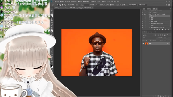Create a new action set folder
The image size is (173, 97).
point(163,29)
